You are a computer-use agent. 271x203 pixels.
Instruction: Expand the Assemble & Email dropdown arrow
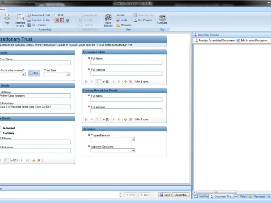[52, 15]
